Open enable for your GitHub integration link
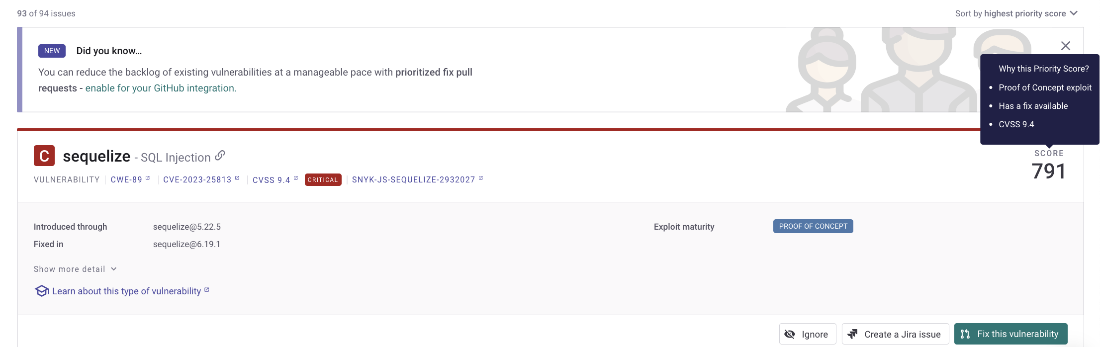The height and width of the screenshot is (347, 1100). (160, 87)
